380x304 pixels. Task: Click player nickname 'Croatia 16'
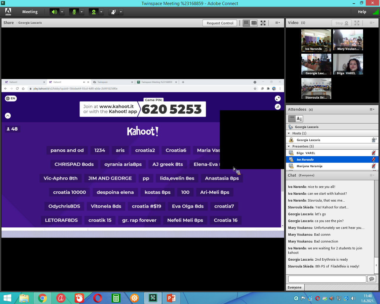point(226,220)
